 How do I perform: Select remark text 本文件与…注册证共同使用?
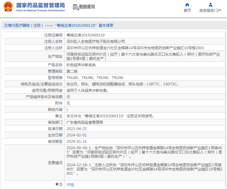(x=110, y=116)
